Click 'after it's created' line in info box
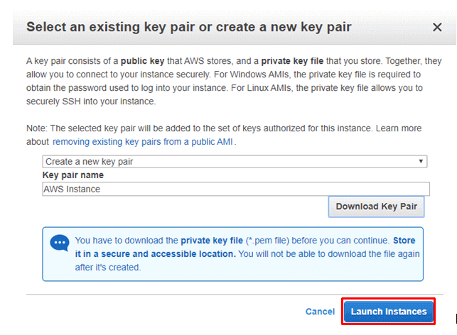Image resolution: width=457 pixels, height=335 pixels. tap(108, 268)
